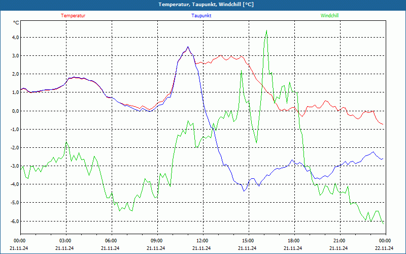Screen dimensions: 406x254
Task: Click the °C unit label on the axis
Action: coord(16,23)
